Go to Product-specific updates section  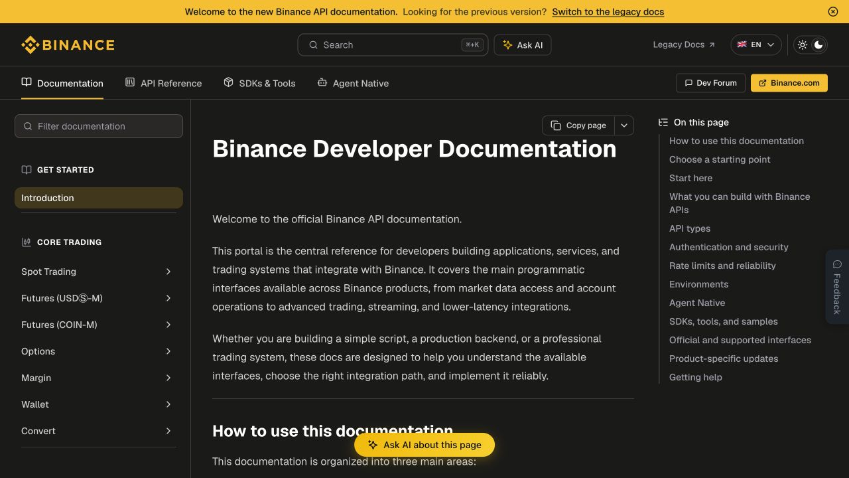point(724,358)
